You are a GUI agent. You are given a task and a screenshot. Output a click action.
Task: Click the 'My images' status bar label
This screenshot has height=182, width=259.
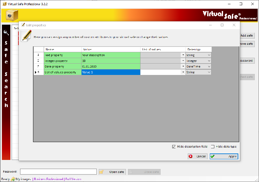coord(23,179)
